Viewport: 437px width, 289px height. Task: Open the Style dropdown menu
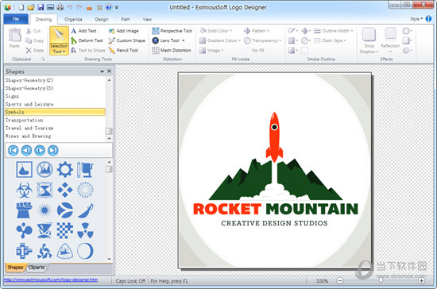tap(416, 19)
